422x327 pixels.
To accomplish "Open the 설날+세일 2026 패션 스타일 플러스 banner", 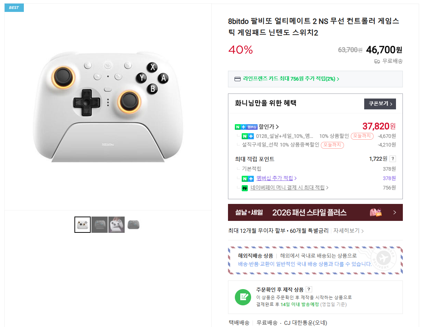I will (315, 212).
